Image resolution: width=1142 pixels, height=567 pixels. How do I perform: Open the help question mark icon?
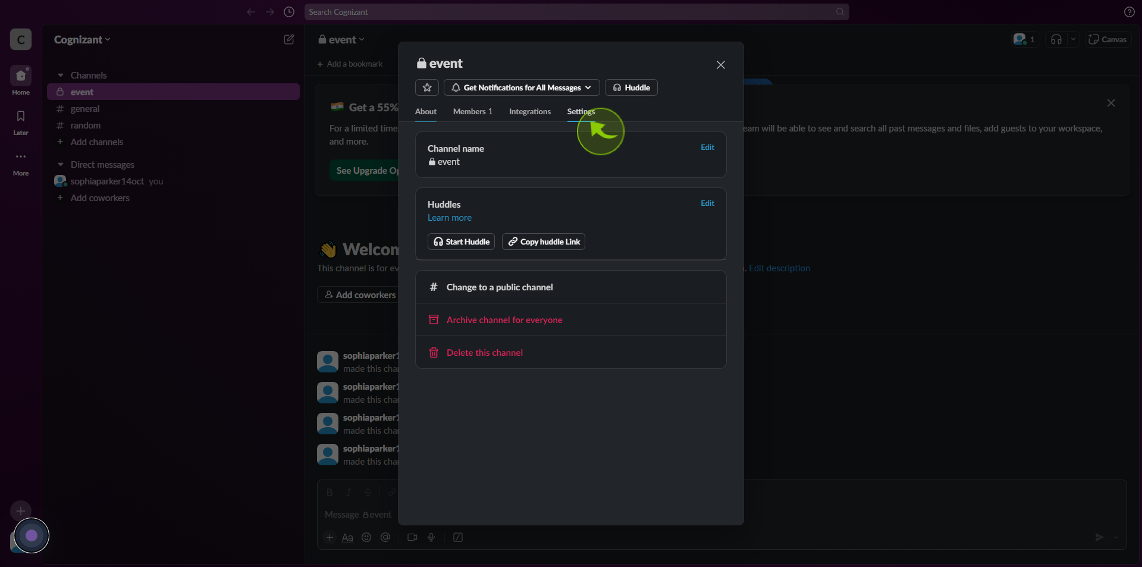tap(1130, 12)
